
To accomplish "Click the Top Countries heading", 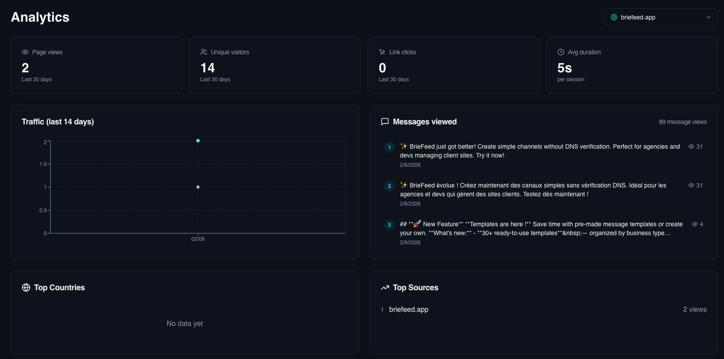I will [59, 288].
